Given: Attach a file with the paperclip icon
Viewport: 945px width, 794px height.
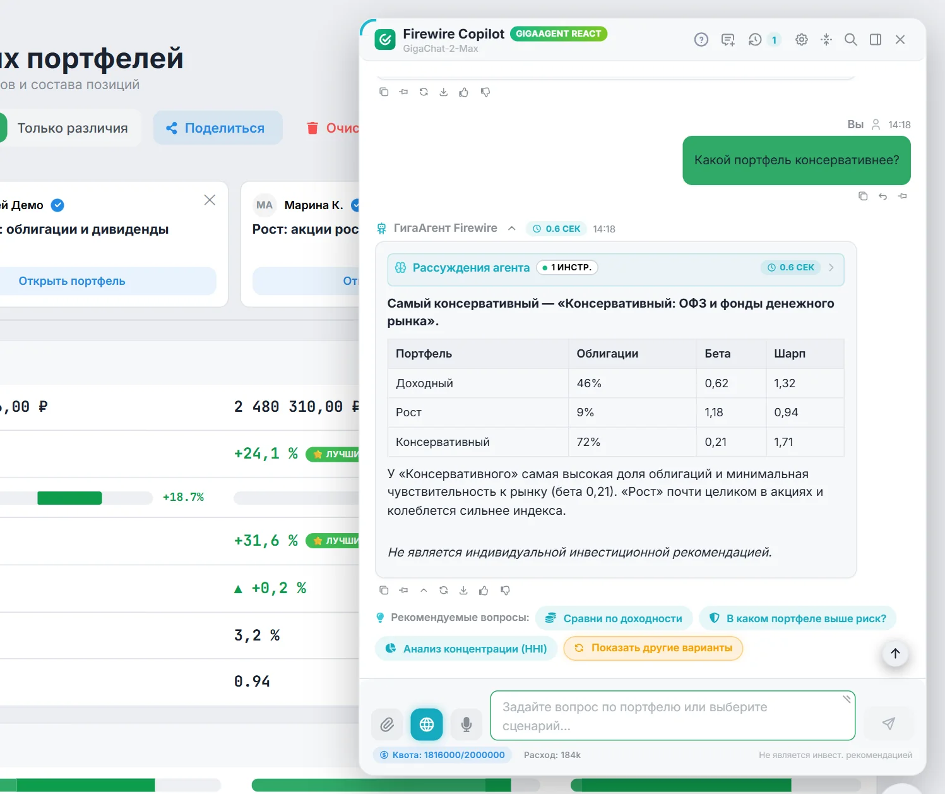Looking at the screenshot, I should [x=387, y=724].
